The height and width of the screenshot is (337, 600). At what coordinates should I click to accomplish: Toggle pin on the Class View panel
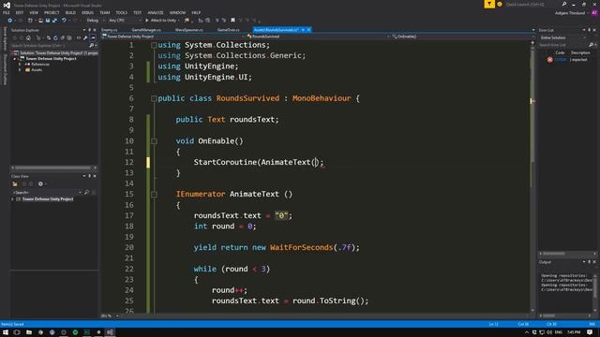pyautogui.click(x=90, y=176)
